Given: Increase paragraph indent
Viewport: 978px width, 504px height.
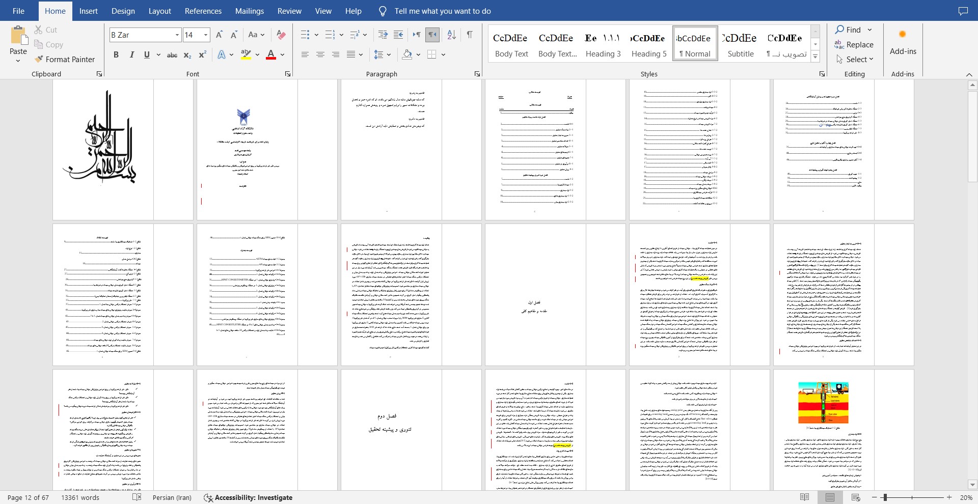Looking at the screenshot, I should 398,35.
